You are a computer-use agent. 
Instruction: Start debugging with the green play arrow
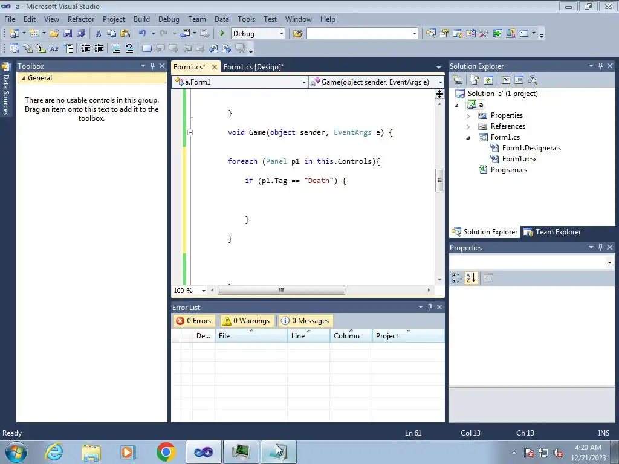[x=222, y=34]
